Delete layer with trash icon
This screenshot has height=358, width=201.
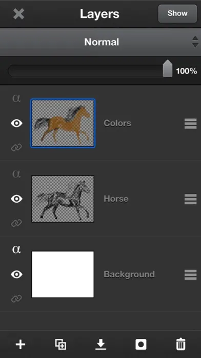(x=180, y=344)
